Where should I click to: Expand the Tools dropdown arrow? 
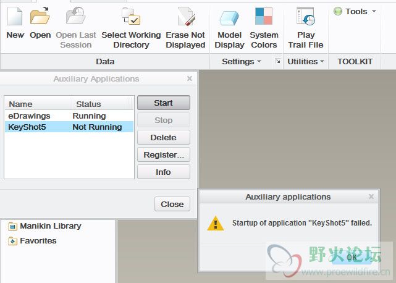374,11
